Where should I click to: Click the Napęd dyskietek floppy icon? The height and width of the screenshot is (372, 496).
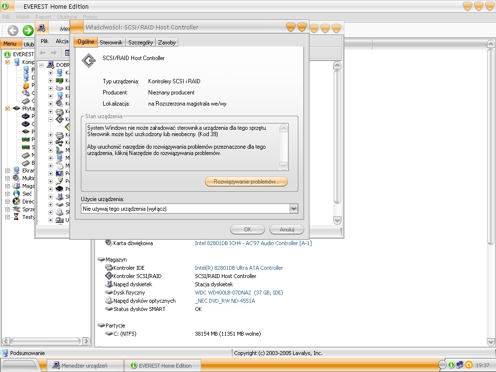(x=109, y=284)
